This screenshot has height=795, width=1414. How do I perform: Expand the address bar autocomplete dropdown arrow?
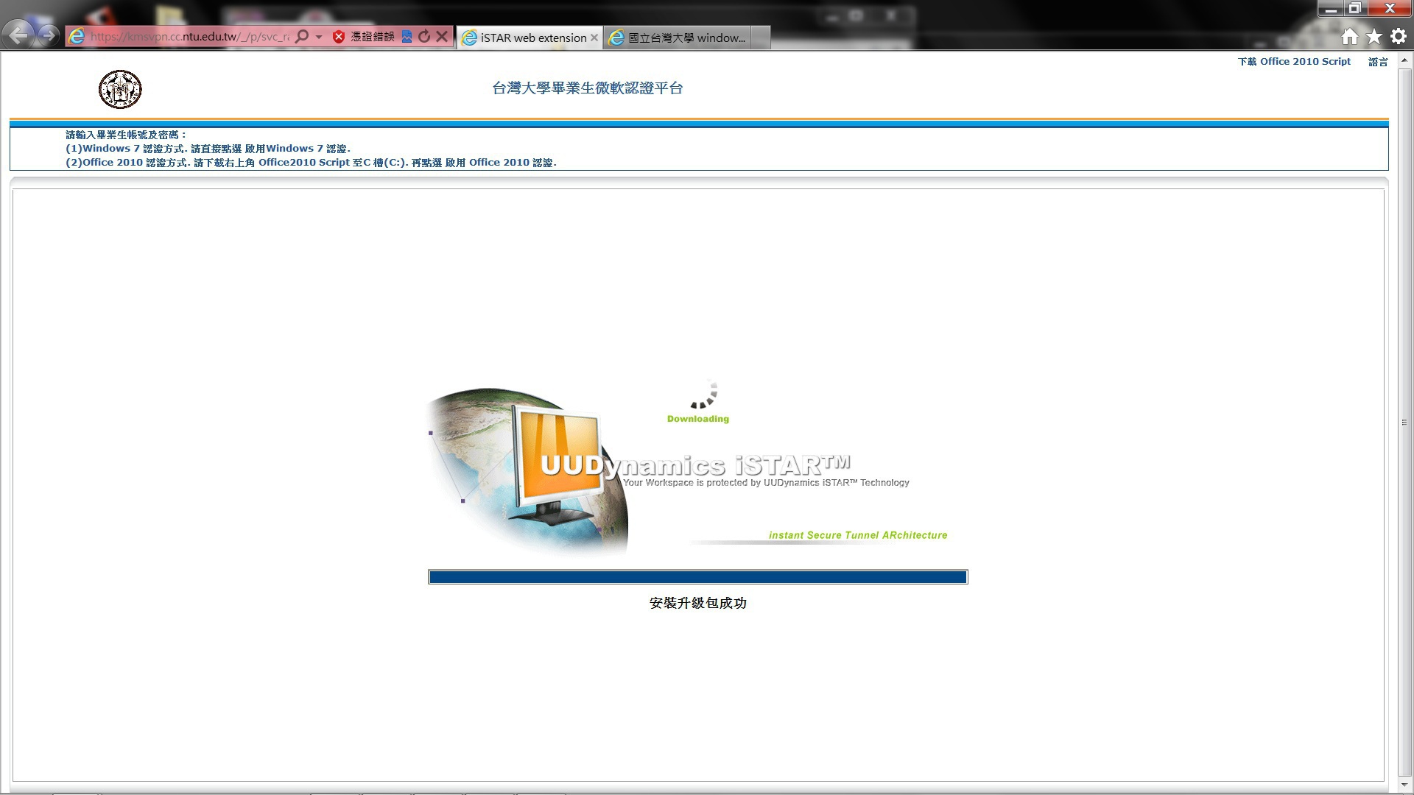pyautogui.click(x=319, y=37)
